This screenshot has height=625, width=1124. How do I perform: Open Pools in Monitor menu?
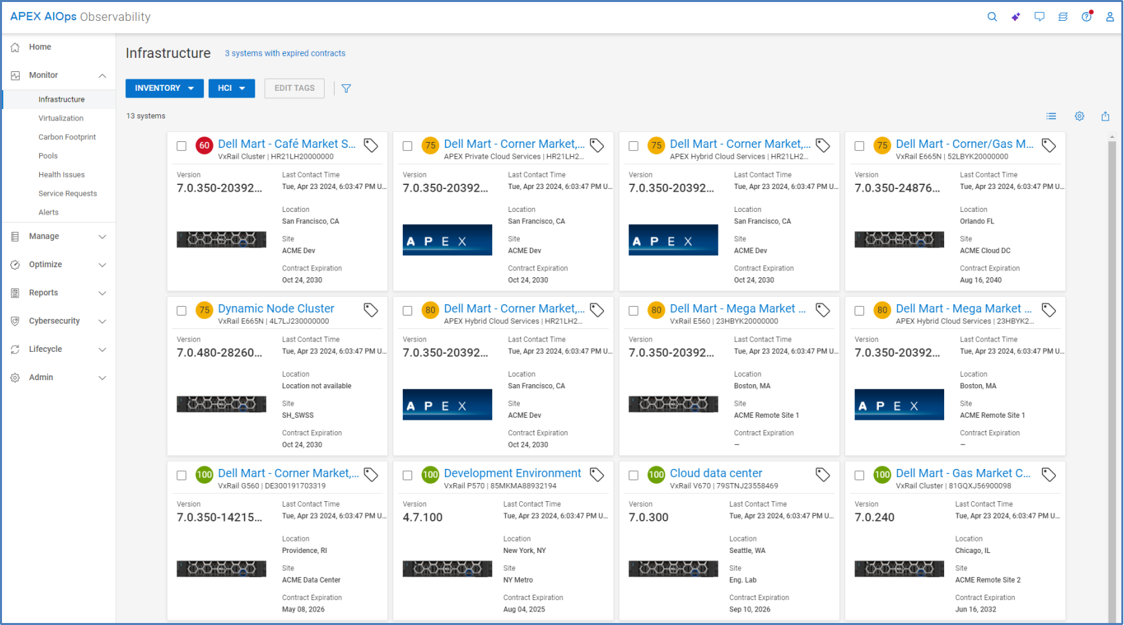[x=48, y=156]
